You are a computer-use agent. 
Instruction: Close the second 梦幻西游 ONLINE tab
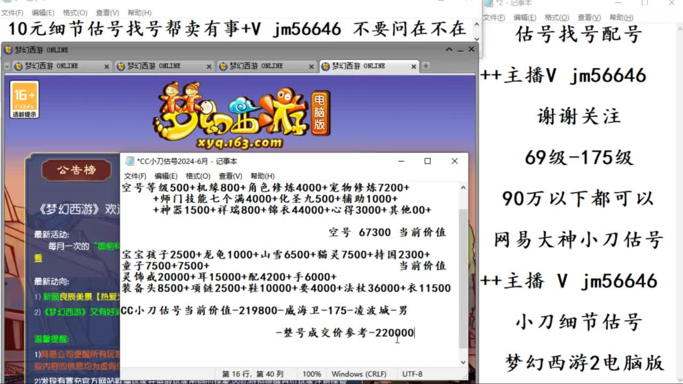(209, 67)
